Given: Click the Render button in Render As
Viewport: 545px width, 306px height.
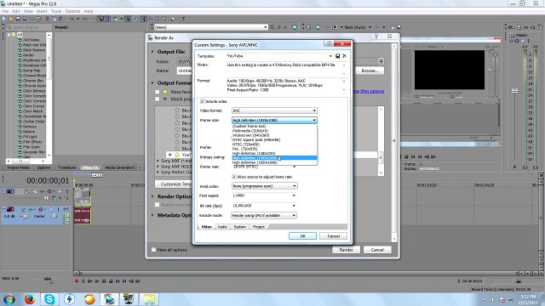Looking at the screenshot, I should click(x=346, y=250).
